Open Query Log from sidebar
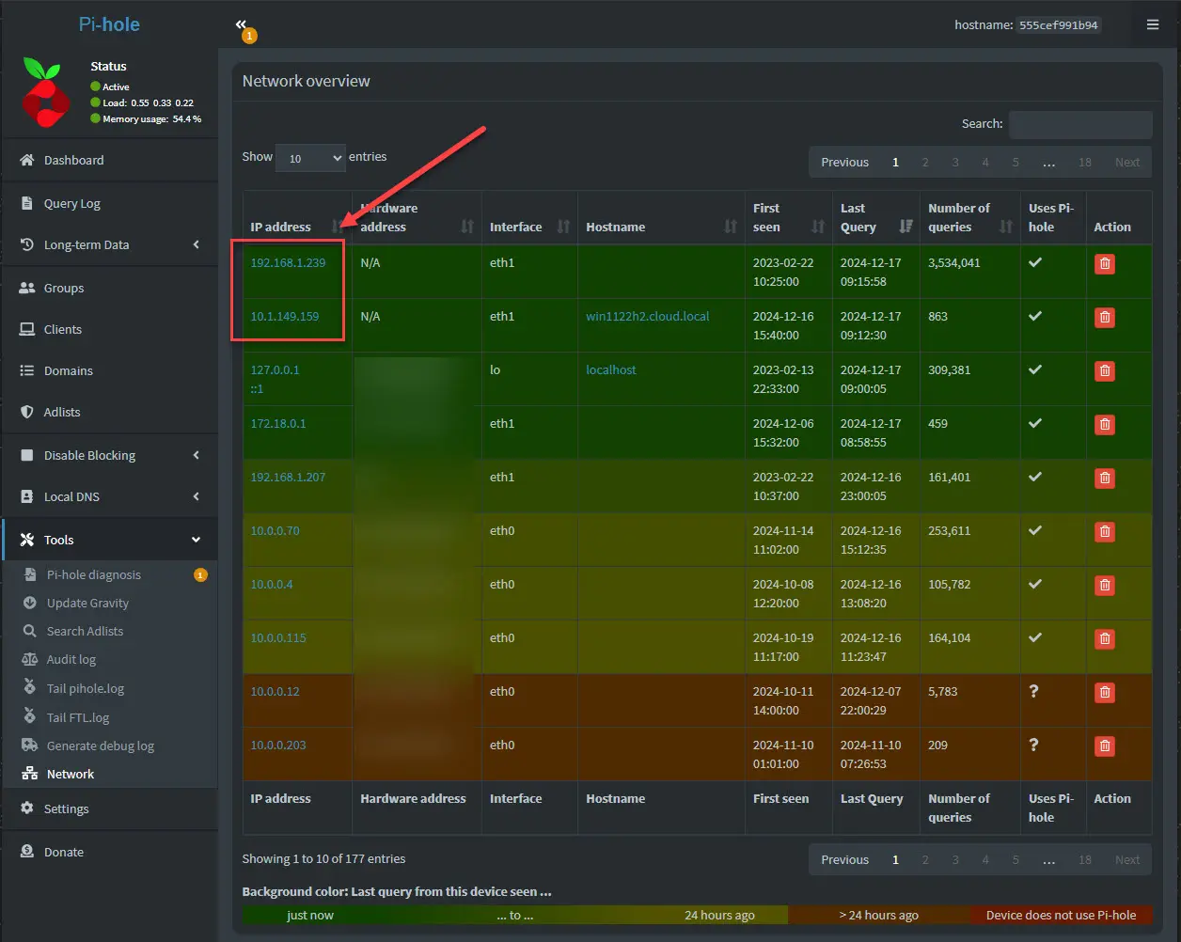Viewport: 1181px width, 942px height. pyautogui.click(x=71, y=204)
